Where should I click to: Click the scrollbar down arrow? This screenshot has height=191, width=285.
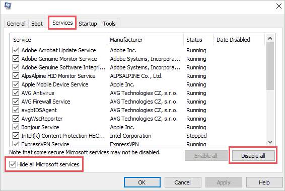(x=270, y=142)
